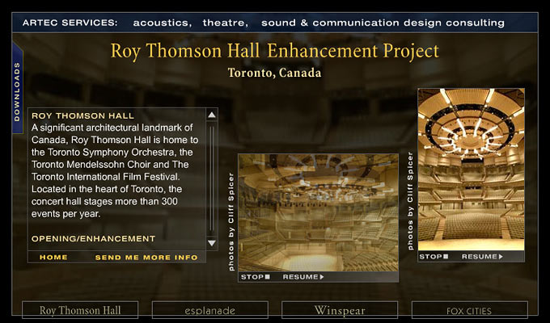Click the text panel scrollbar track
Screen dimensions: 550x323
[x=212, y=179]
